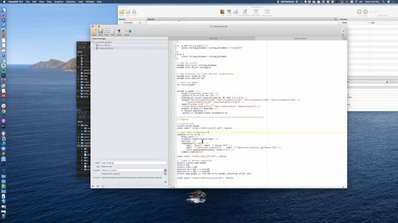The width and height of the screenshot is (398, 223).
Task: Click Name column header in Variables pane
Action: pyautogui.click(x=345, y=23)
